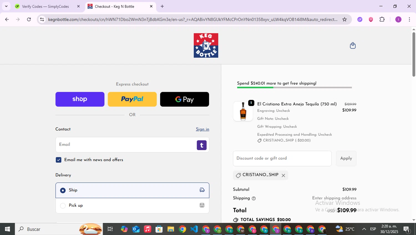The image size is (416, 235).
Task: Go back to previous page
Action: click(x=7, y=19)
